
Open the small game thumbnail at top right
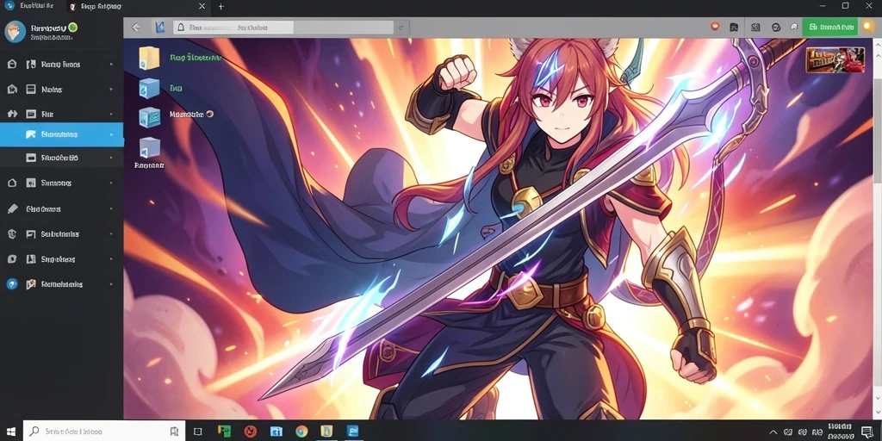835,59
